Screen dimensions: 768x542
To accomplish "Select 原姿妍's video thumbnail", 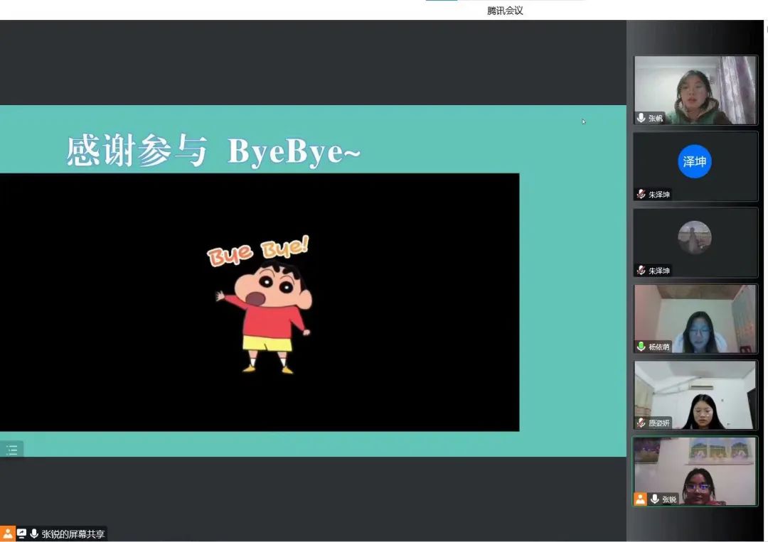I will (x=695, y=395).
